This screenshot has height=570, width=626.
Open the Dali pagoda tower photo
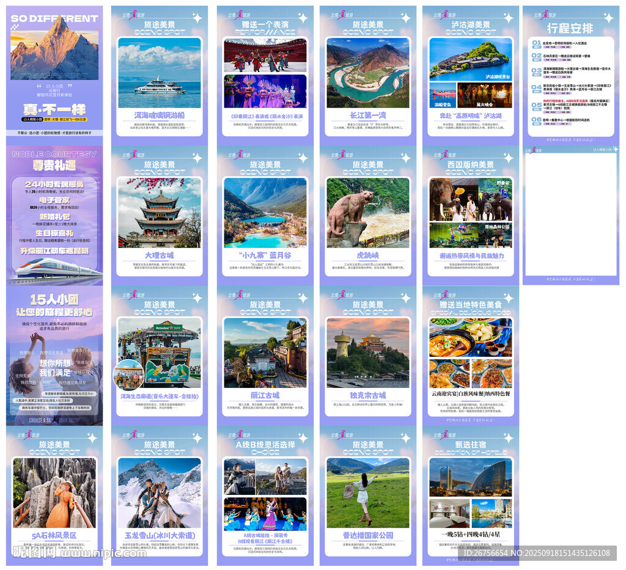[x=160, y=213]
